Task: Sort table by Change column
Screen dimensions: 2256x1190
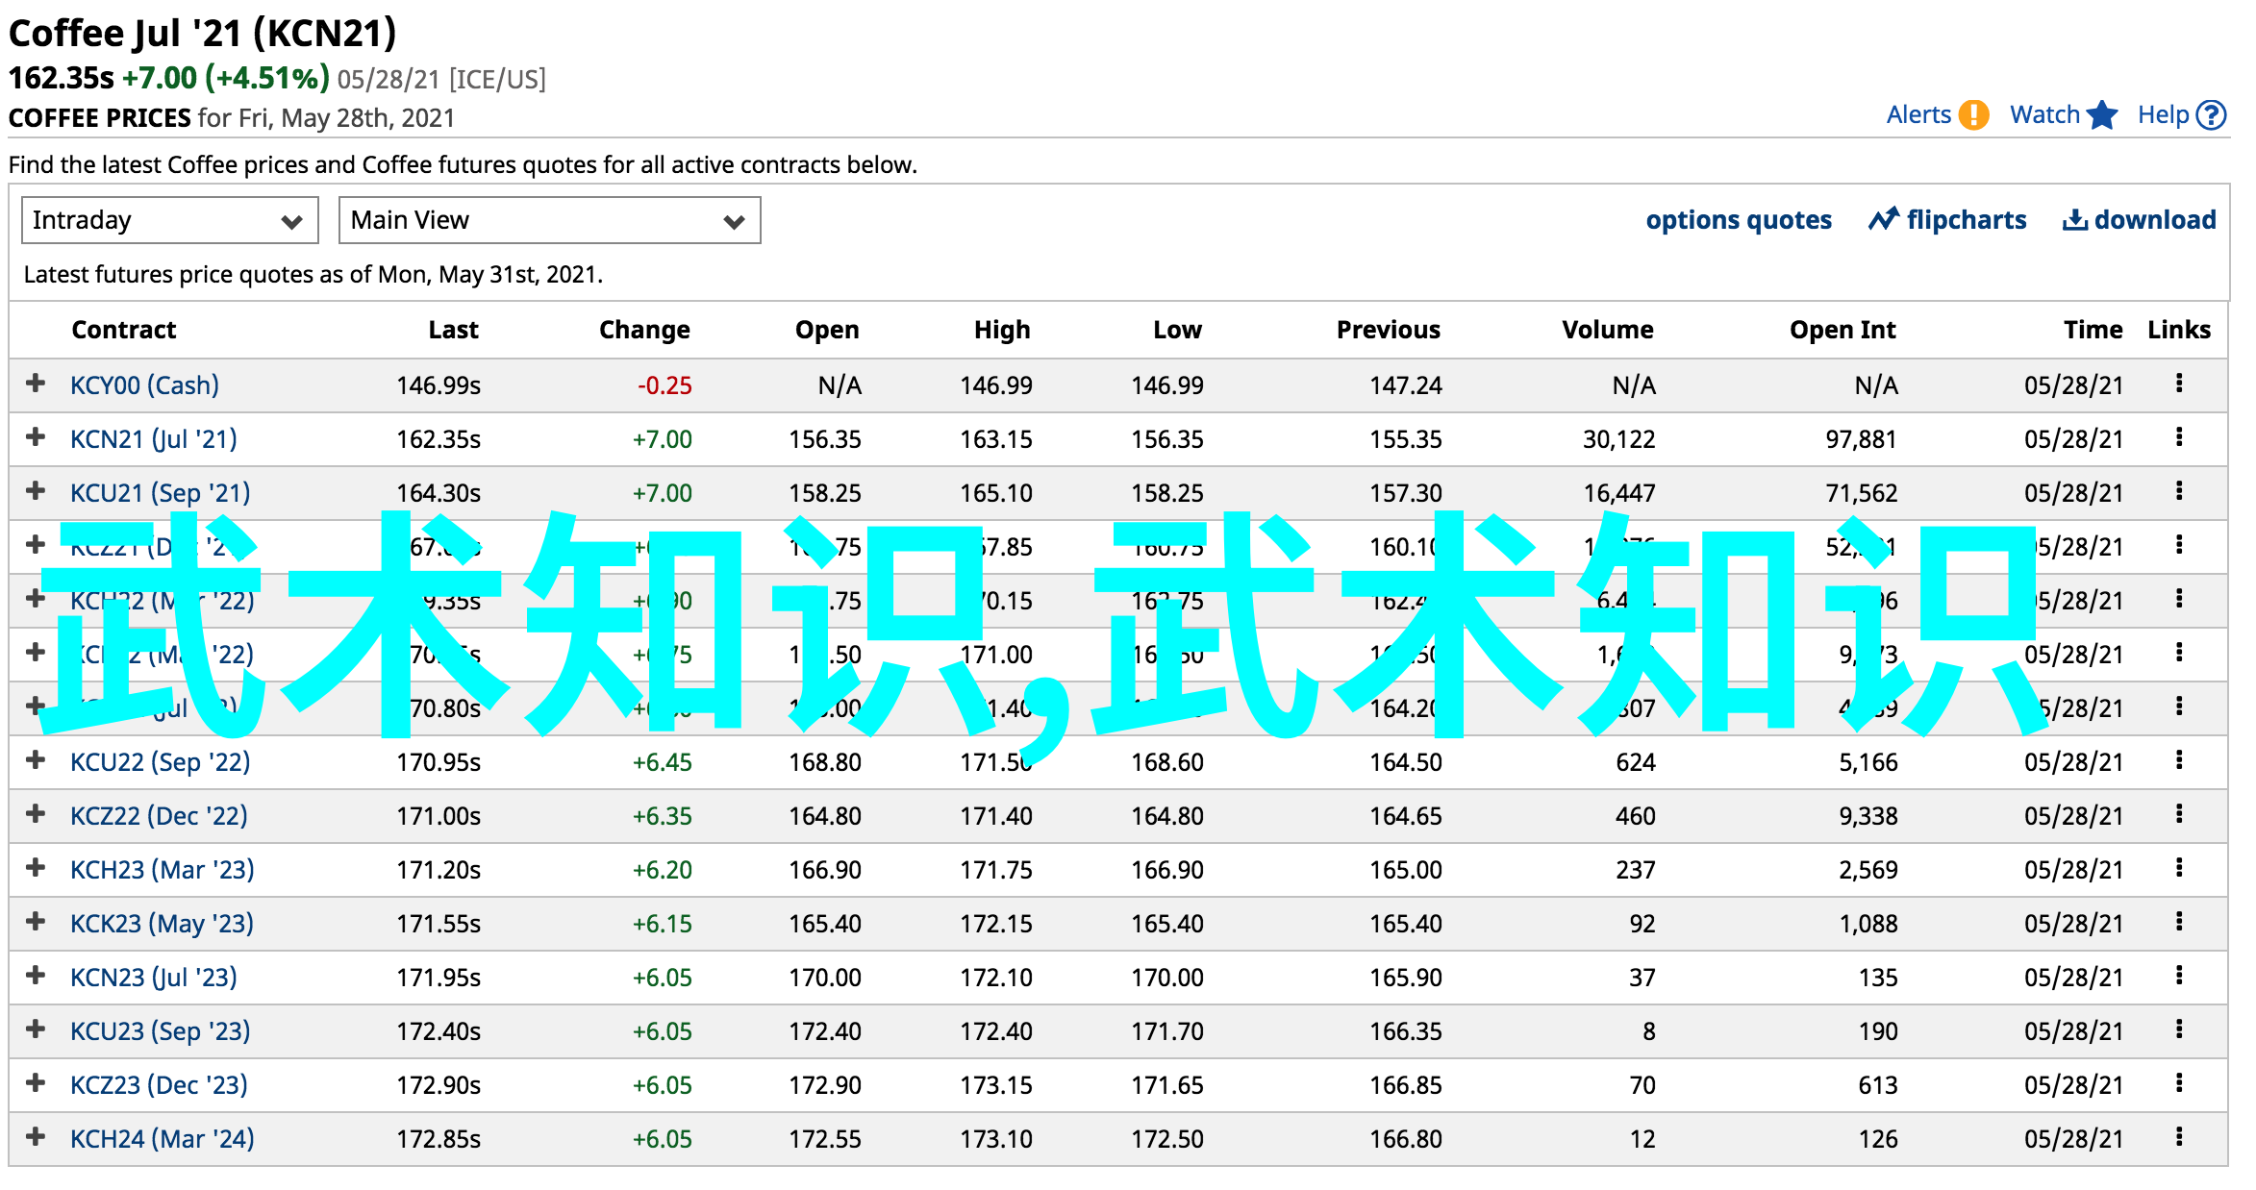Action: coord(644,330)
